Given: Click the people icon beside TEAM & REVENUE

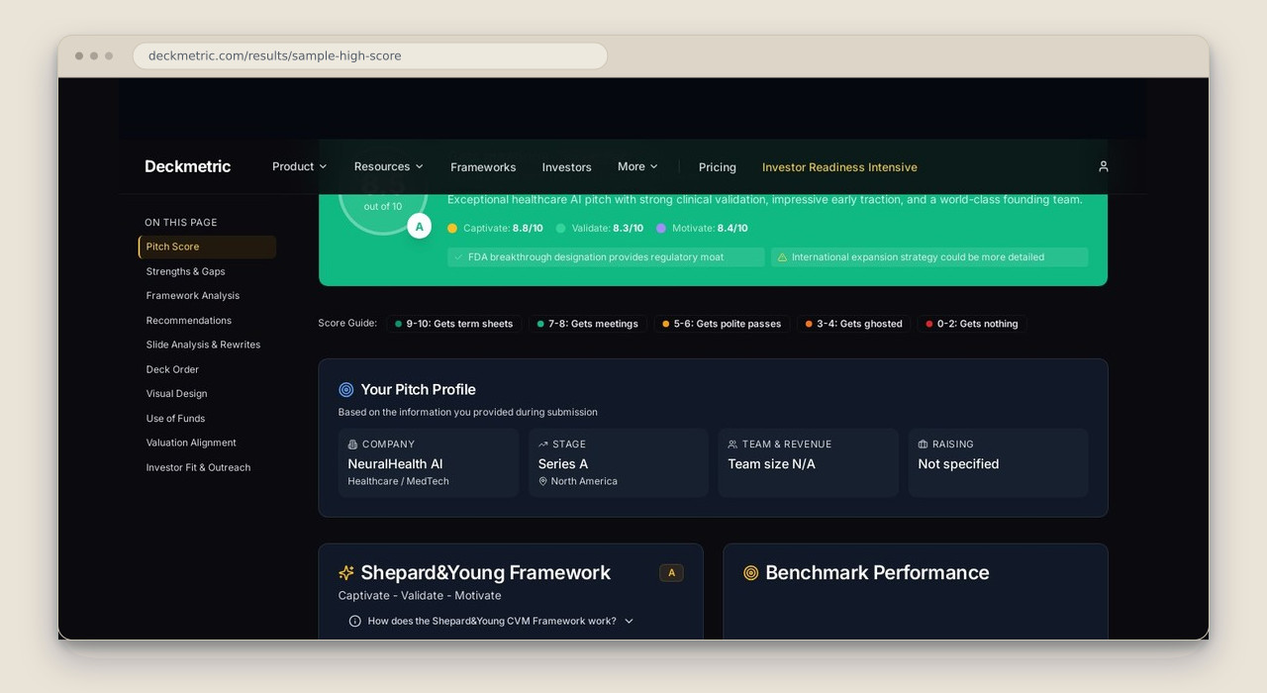Looking at the screenshot, I should click(x=732, y=445).
